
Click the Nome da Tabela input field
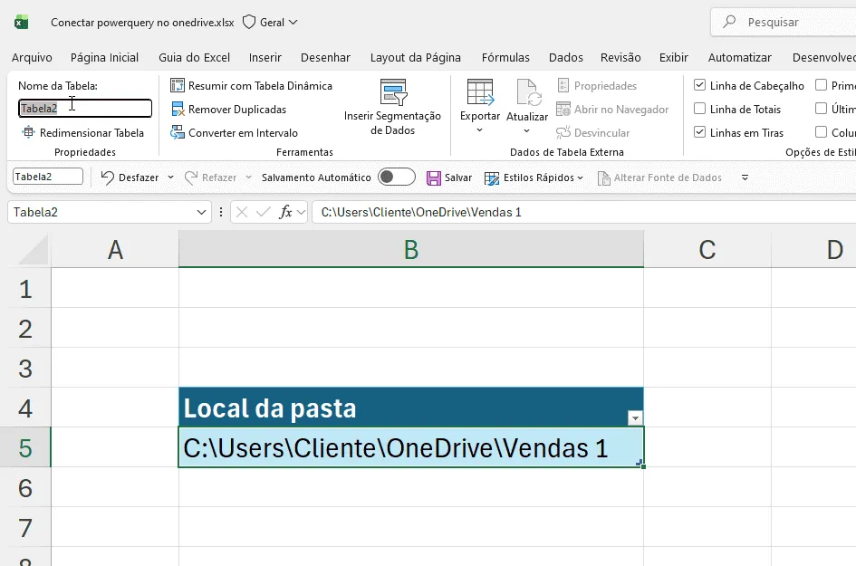85,108
